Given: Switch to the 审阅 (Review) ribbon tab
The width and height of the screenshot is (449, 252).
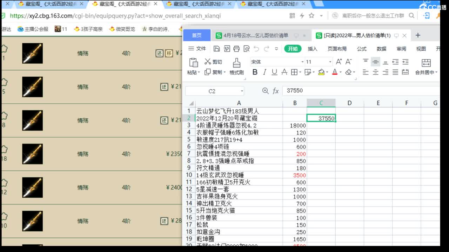Looking at the screenshot, I should point(401,49).
